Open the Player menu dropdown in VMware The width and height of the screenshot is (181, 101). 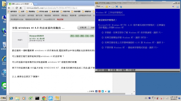(99, 6)
